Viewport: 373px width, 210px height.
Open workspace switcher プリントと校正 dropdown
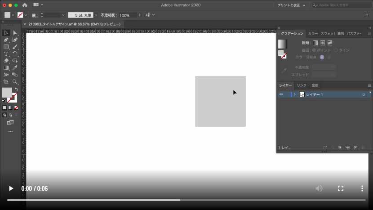(x=291, y=5)
